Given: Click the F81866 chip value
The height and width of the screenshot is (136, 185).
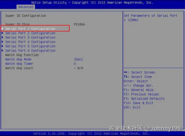Looking at the screenshot, I should click(79, 24).
